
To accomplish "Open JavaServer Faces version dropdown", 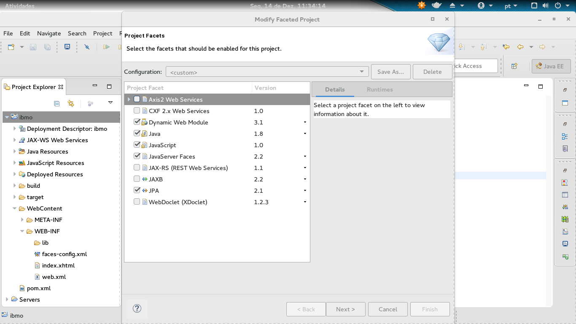I will 305,157.
